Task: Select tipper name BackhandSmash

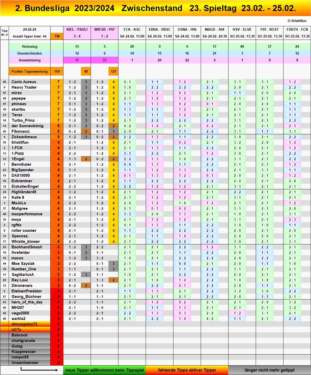Action: pos(27,247)
